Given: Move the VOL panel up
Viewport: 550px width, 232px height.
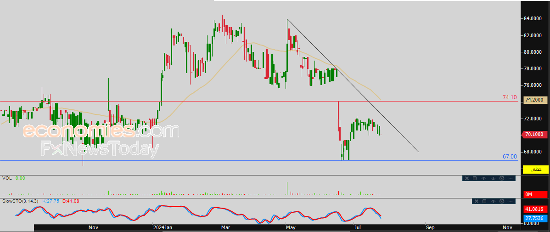Looking at the screenshot, I should [x=484, y=178].
